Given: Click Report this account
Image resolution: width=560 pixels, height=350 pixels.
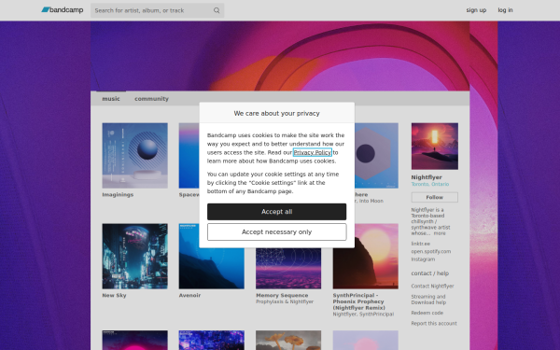Looking at the screenshot, I should pos(434,324).
